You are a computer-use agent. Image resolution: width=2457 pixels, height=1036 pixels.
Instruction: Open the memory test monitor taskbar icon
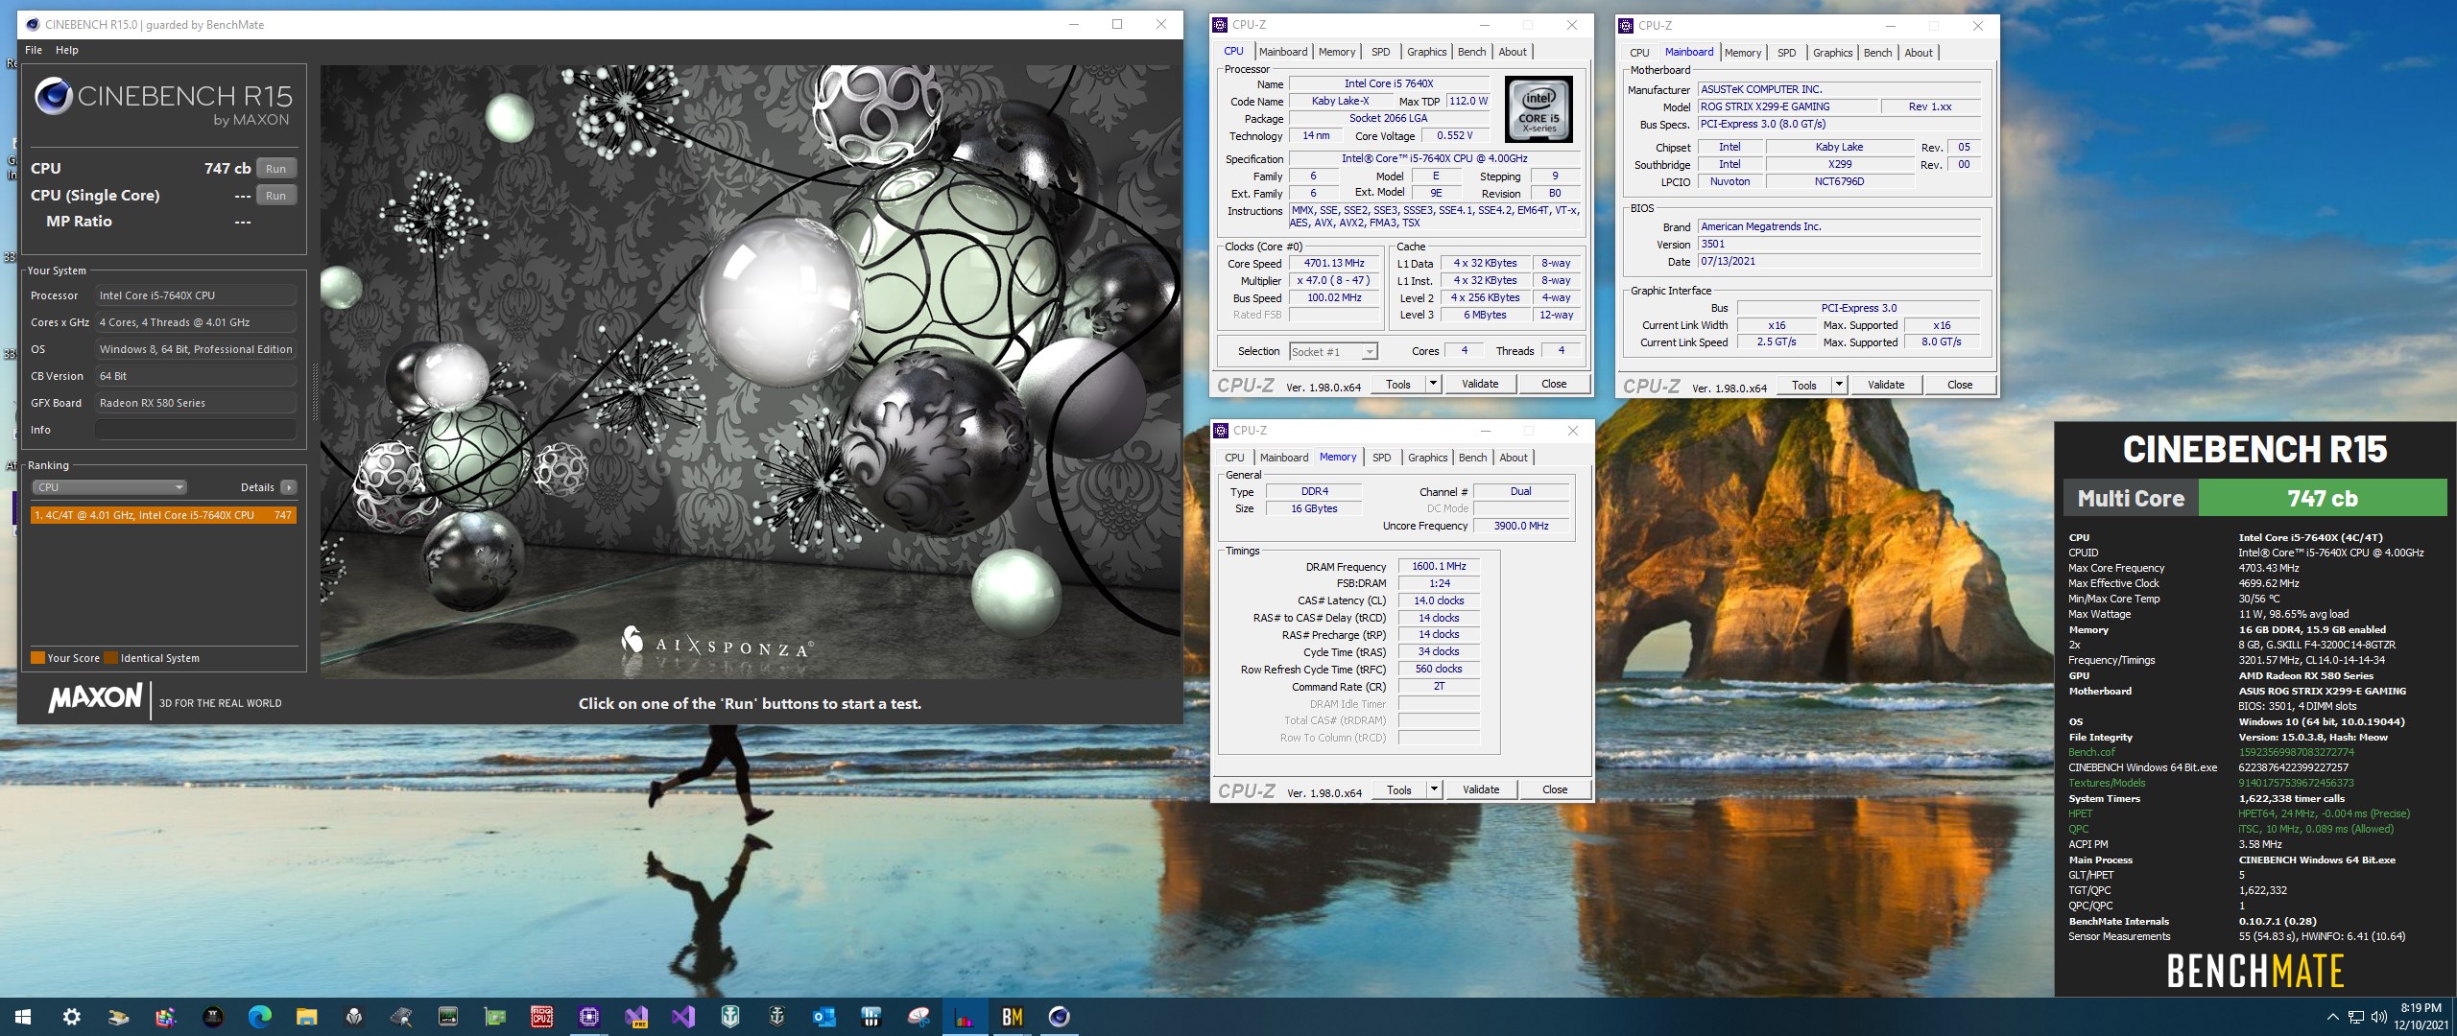[x=447, y=1017]
